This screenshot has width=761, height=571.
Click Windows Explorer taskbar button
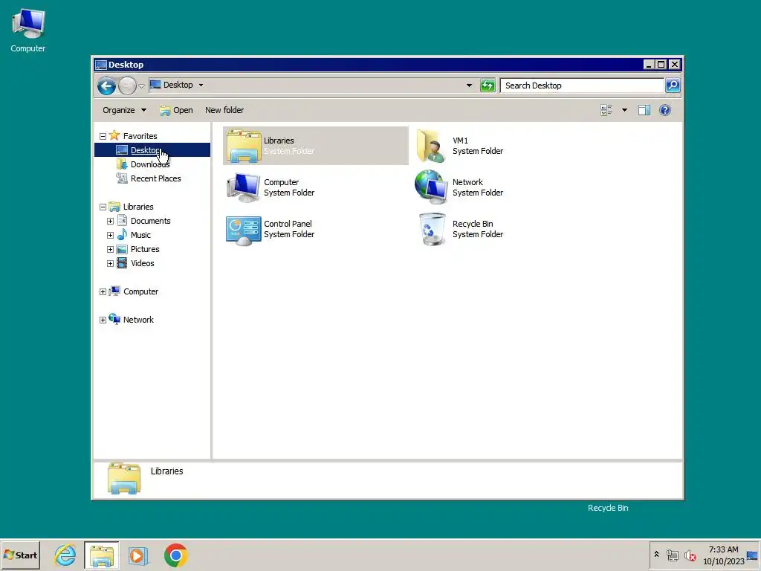pyautogui.click(x=101, y=555)
